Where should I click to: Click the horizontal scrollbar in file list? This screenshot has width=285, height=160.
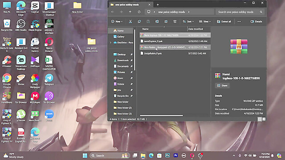(x=161, y=116)
